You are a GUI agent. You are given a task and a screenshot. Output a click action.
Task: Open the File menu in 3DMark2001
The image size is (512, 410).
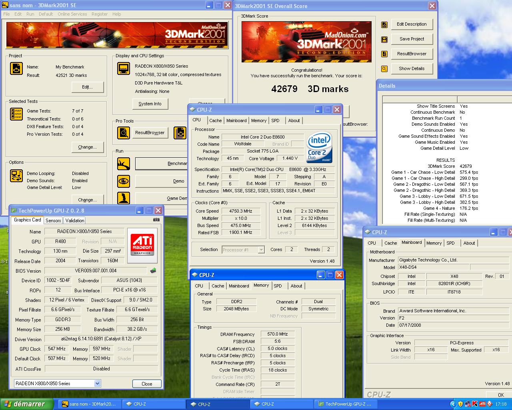(6, 14)
